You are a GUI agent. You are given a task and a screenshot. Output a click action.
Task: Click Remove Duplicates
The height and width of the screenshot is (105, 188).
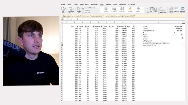point(182,10)
